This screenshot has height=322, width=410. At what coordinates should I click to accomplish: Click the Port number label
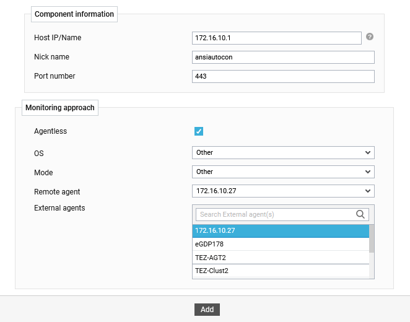click(x=55, y=76)
